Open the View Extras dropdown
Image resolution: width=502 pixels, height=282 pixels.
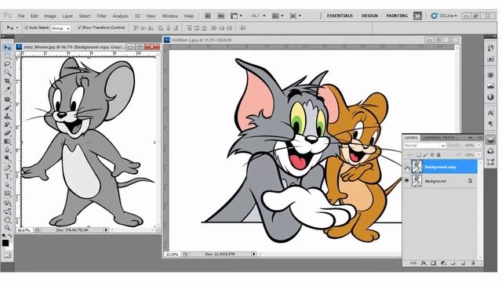[x=237, y=16]
